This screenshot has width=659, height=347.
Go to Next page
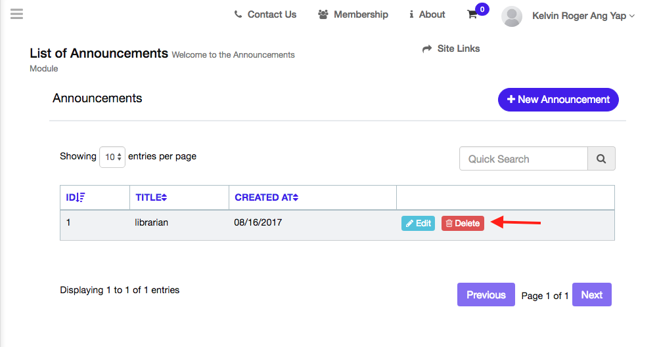pos(592,295)
